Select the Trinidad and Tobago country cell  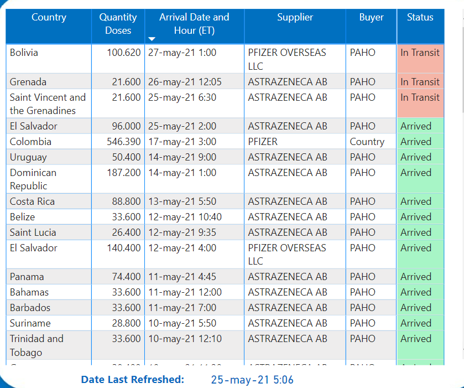pyautogui.click(x=37, y=345)
